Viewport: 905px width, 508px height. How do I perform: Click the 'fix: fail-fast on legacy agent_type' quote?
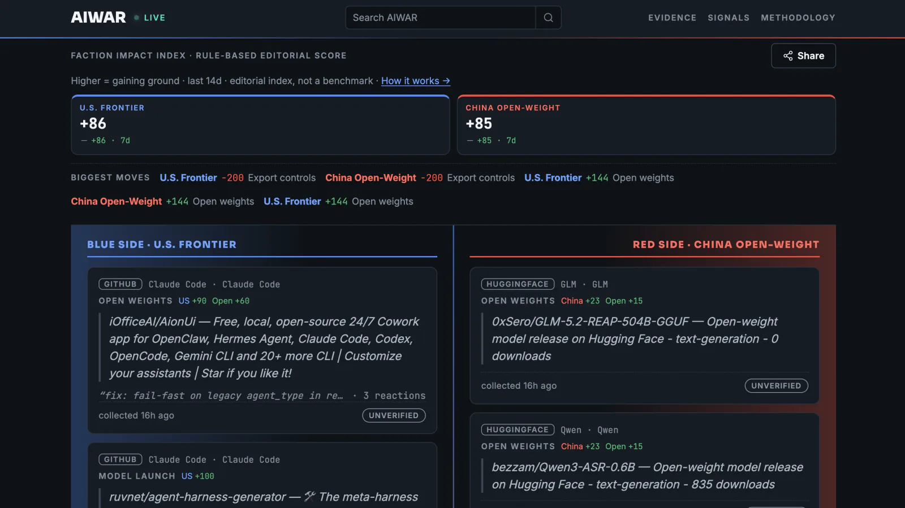(x=221, y=396)
